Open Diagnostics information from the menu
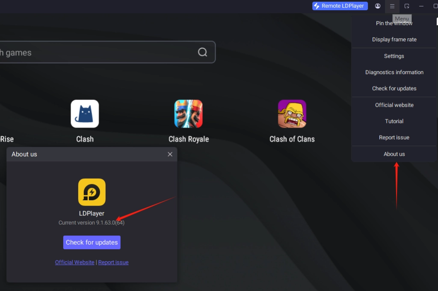438x291 pixels. 394,72
